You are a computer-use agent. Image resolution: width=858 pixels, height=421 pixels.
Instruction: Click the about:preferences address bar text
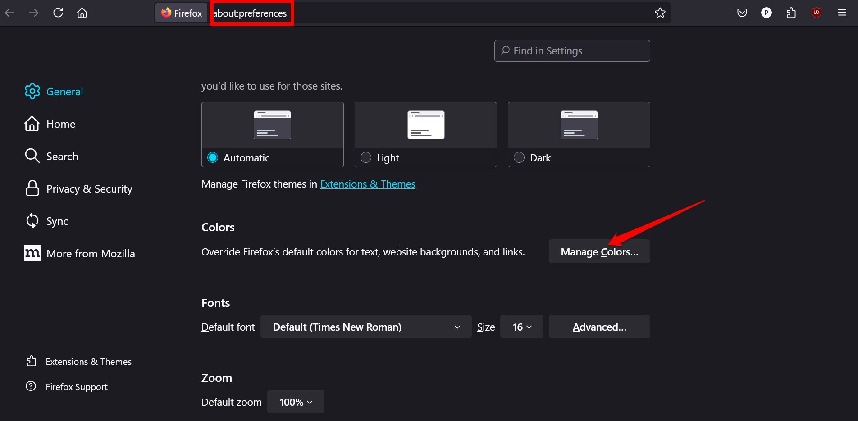(x=250, y=13)
